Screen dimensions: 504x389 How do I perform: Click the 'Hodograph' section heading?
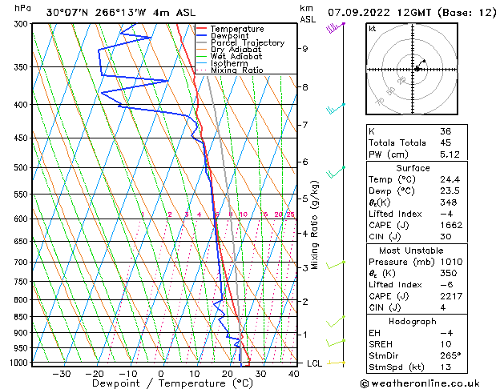pos(413,321)
